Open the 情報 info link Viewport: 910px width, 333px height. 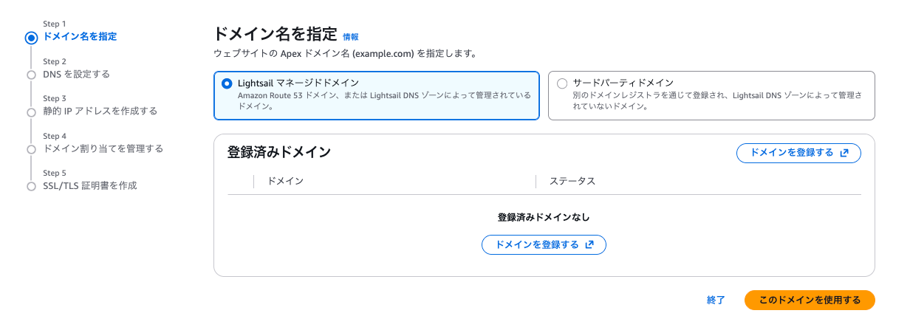(351, 37)
